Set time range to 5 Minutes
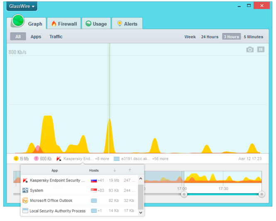276x221 pixels. [x=254, y=37]
